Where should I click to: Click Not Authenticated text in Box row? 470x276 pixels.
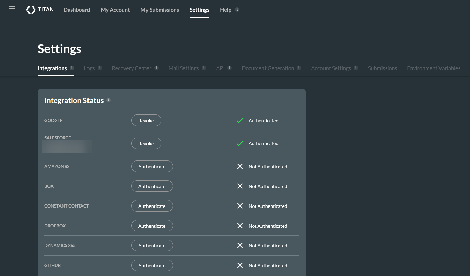268,186
